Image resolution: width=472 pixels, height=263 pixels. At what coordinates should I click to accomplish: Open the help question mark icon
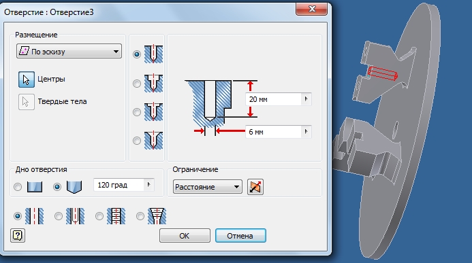click(18, 235)
